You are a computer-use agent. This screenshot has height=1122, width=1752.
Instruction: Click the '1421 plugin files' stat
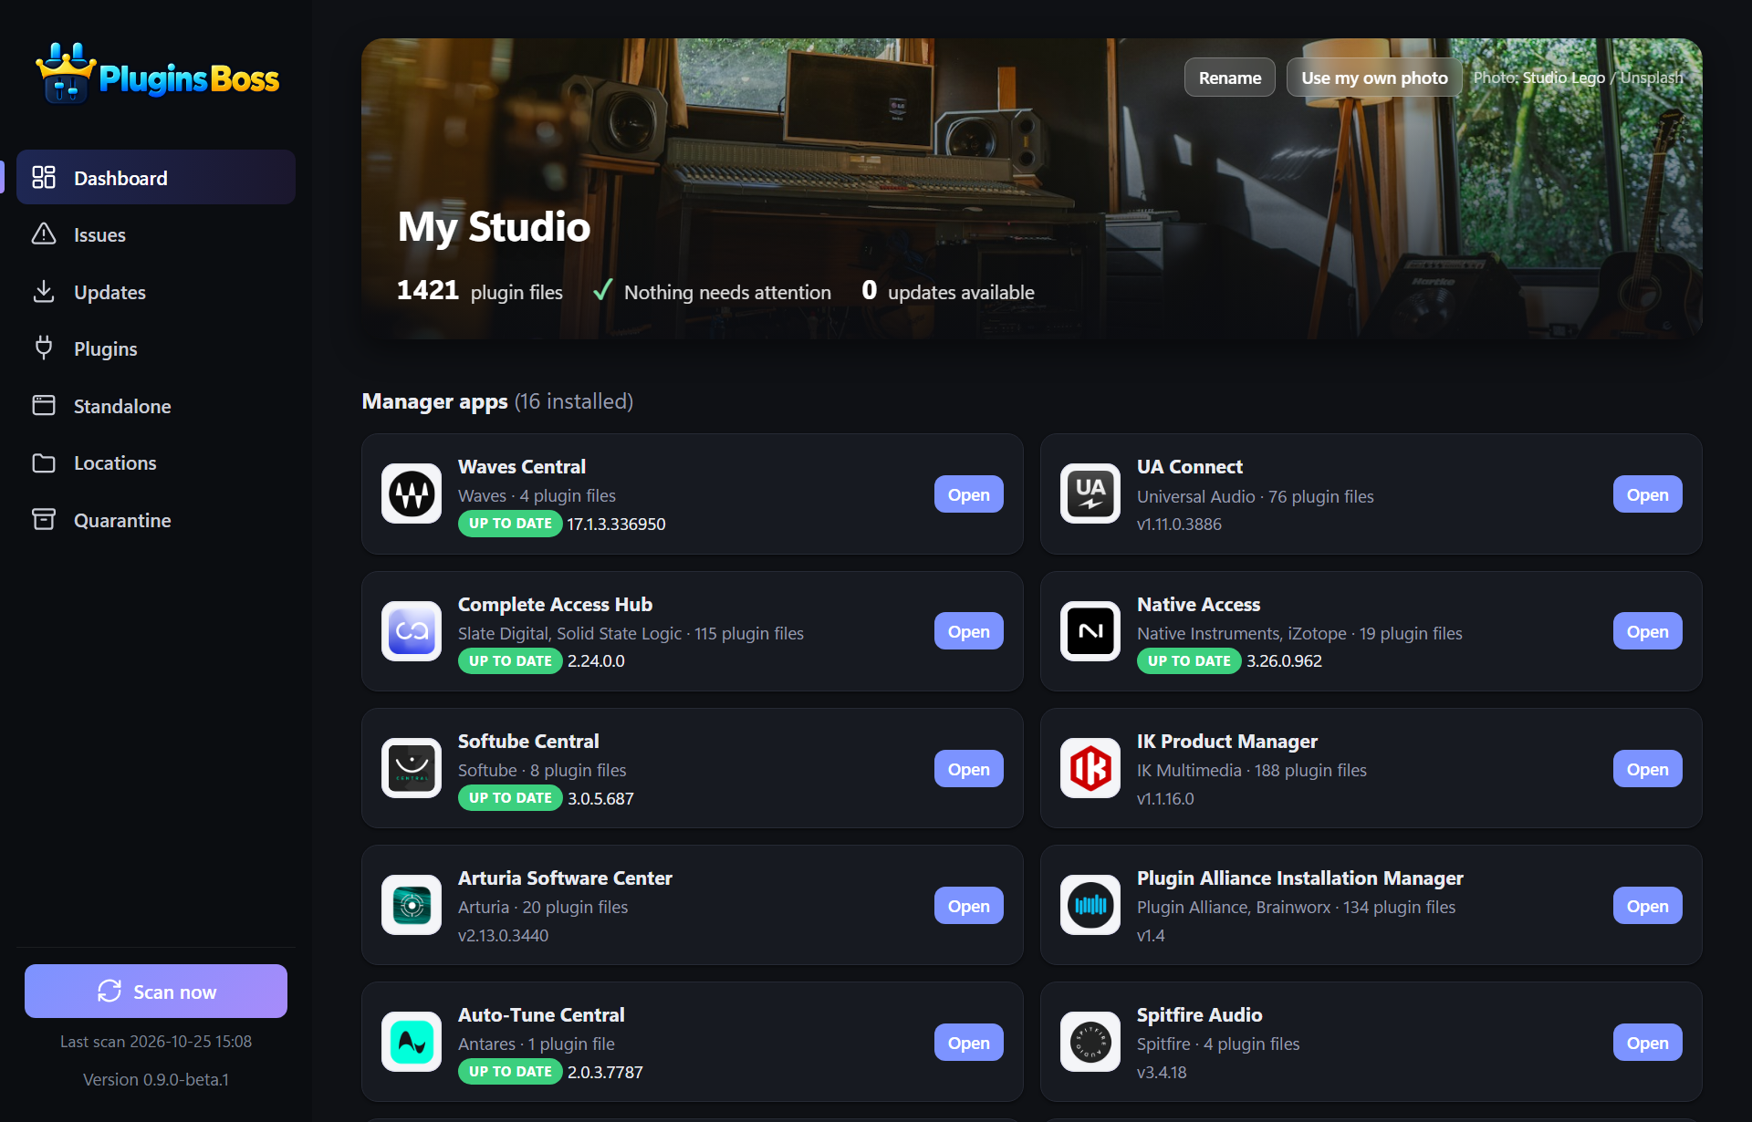(x=479, y=291)
